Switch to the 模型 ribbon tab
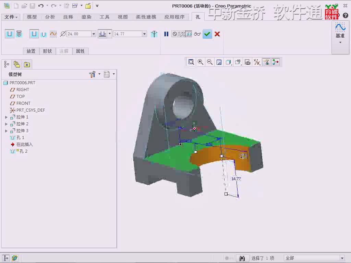The image size is (351, 263). pos(32,17)
